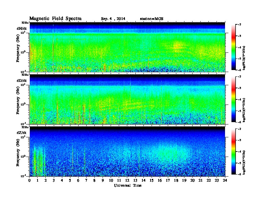Click the "-2" tick on the dH/dt color bar
The width and height of the screenshot is (268, 207).
coord(240,25)
